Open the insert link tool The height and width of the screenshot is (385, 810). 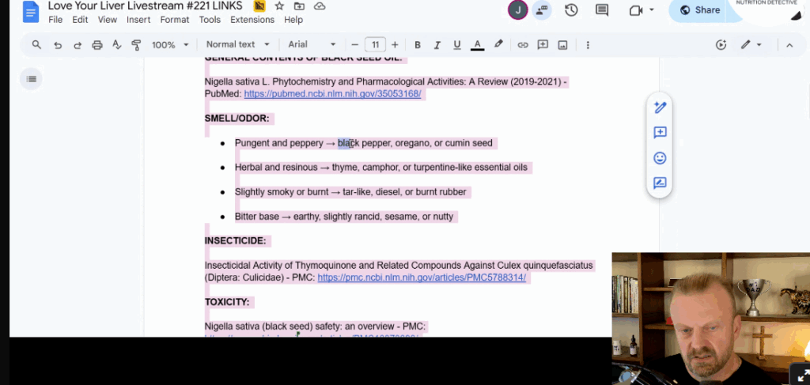point(522,45)
